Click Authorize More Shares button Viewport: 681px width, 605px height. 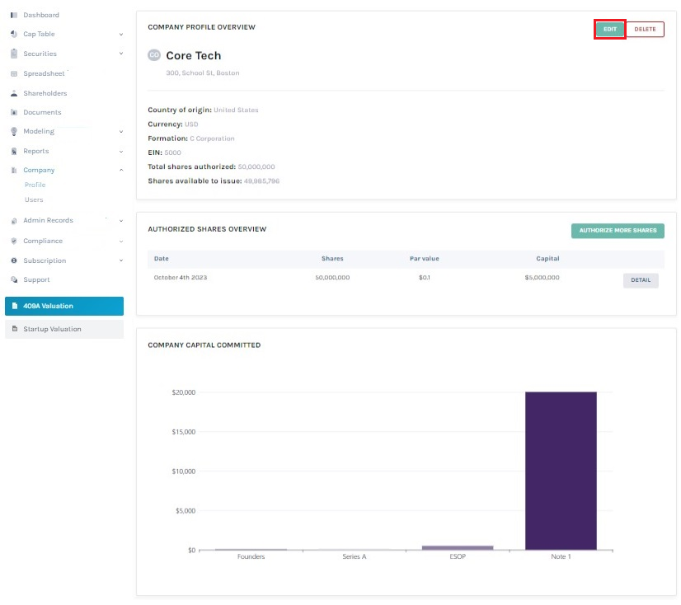point(618,231)
